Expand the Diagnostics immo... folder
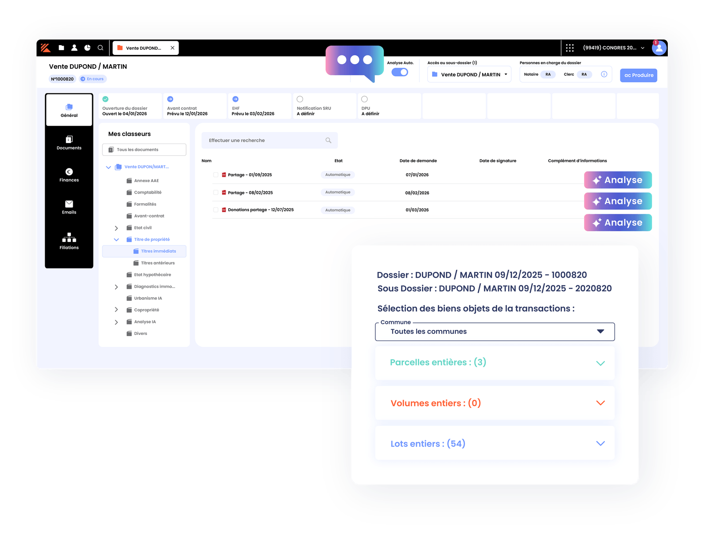Image resolution: width=709 pixels, height=543 pixels. 116,287
